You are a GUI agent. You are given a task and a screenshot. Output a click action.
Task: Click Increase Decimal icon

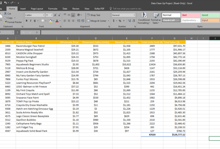pos(129,21)
